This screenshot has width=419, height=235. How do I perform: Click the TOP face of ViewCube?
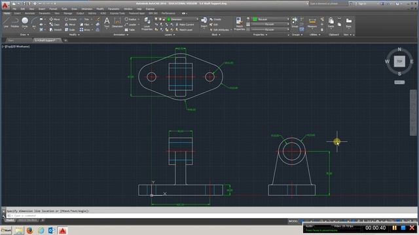pos(399,61)
